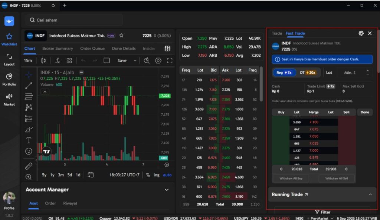The image size is (380, 220).
Task: Close the Fast Trade panel
Action: tap(370, 33)
